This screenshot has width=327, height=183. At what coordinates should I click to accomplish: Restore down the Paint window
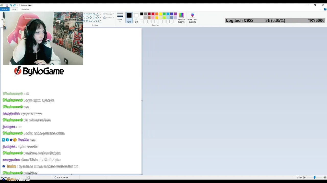click(315, 5)
